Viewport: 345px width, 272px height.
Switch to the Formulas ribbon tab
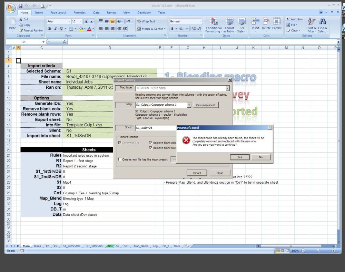(x=79, y=12)
